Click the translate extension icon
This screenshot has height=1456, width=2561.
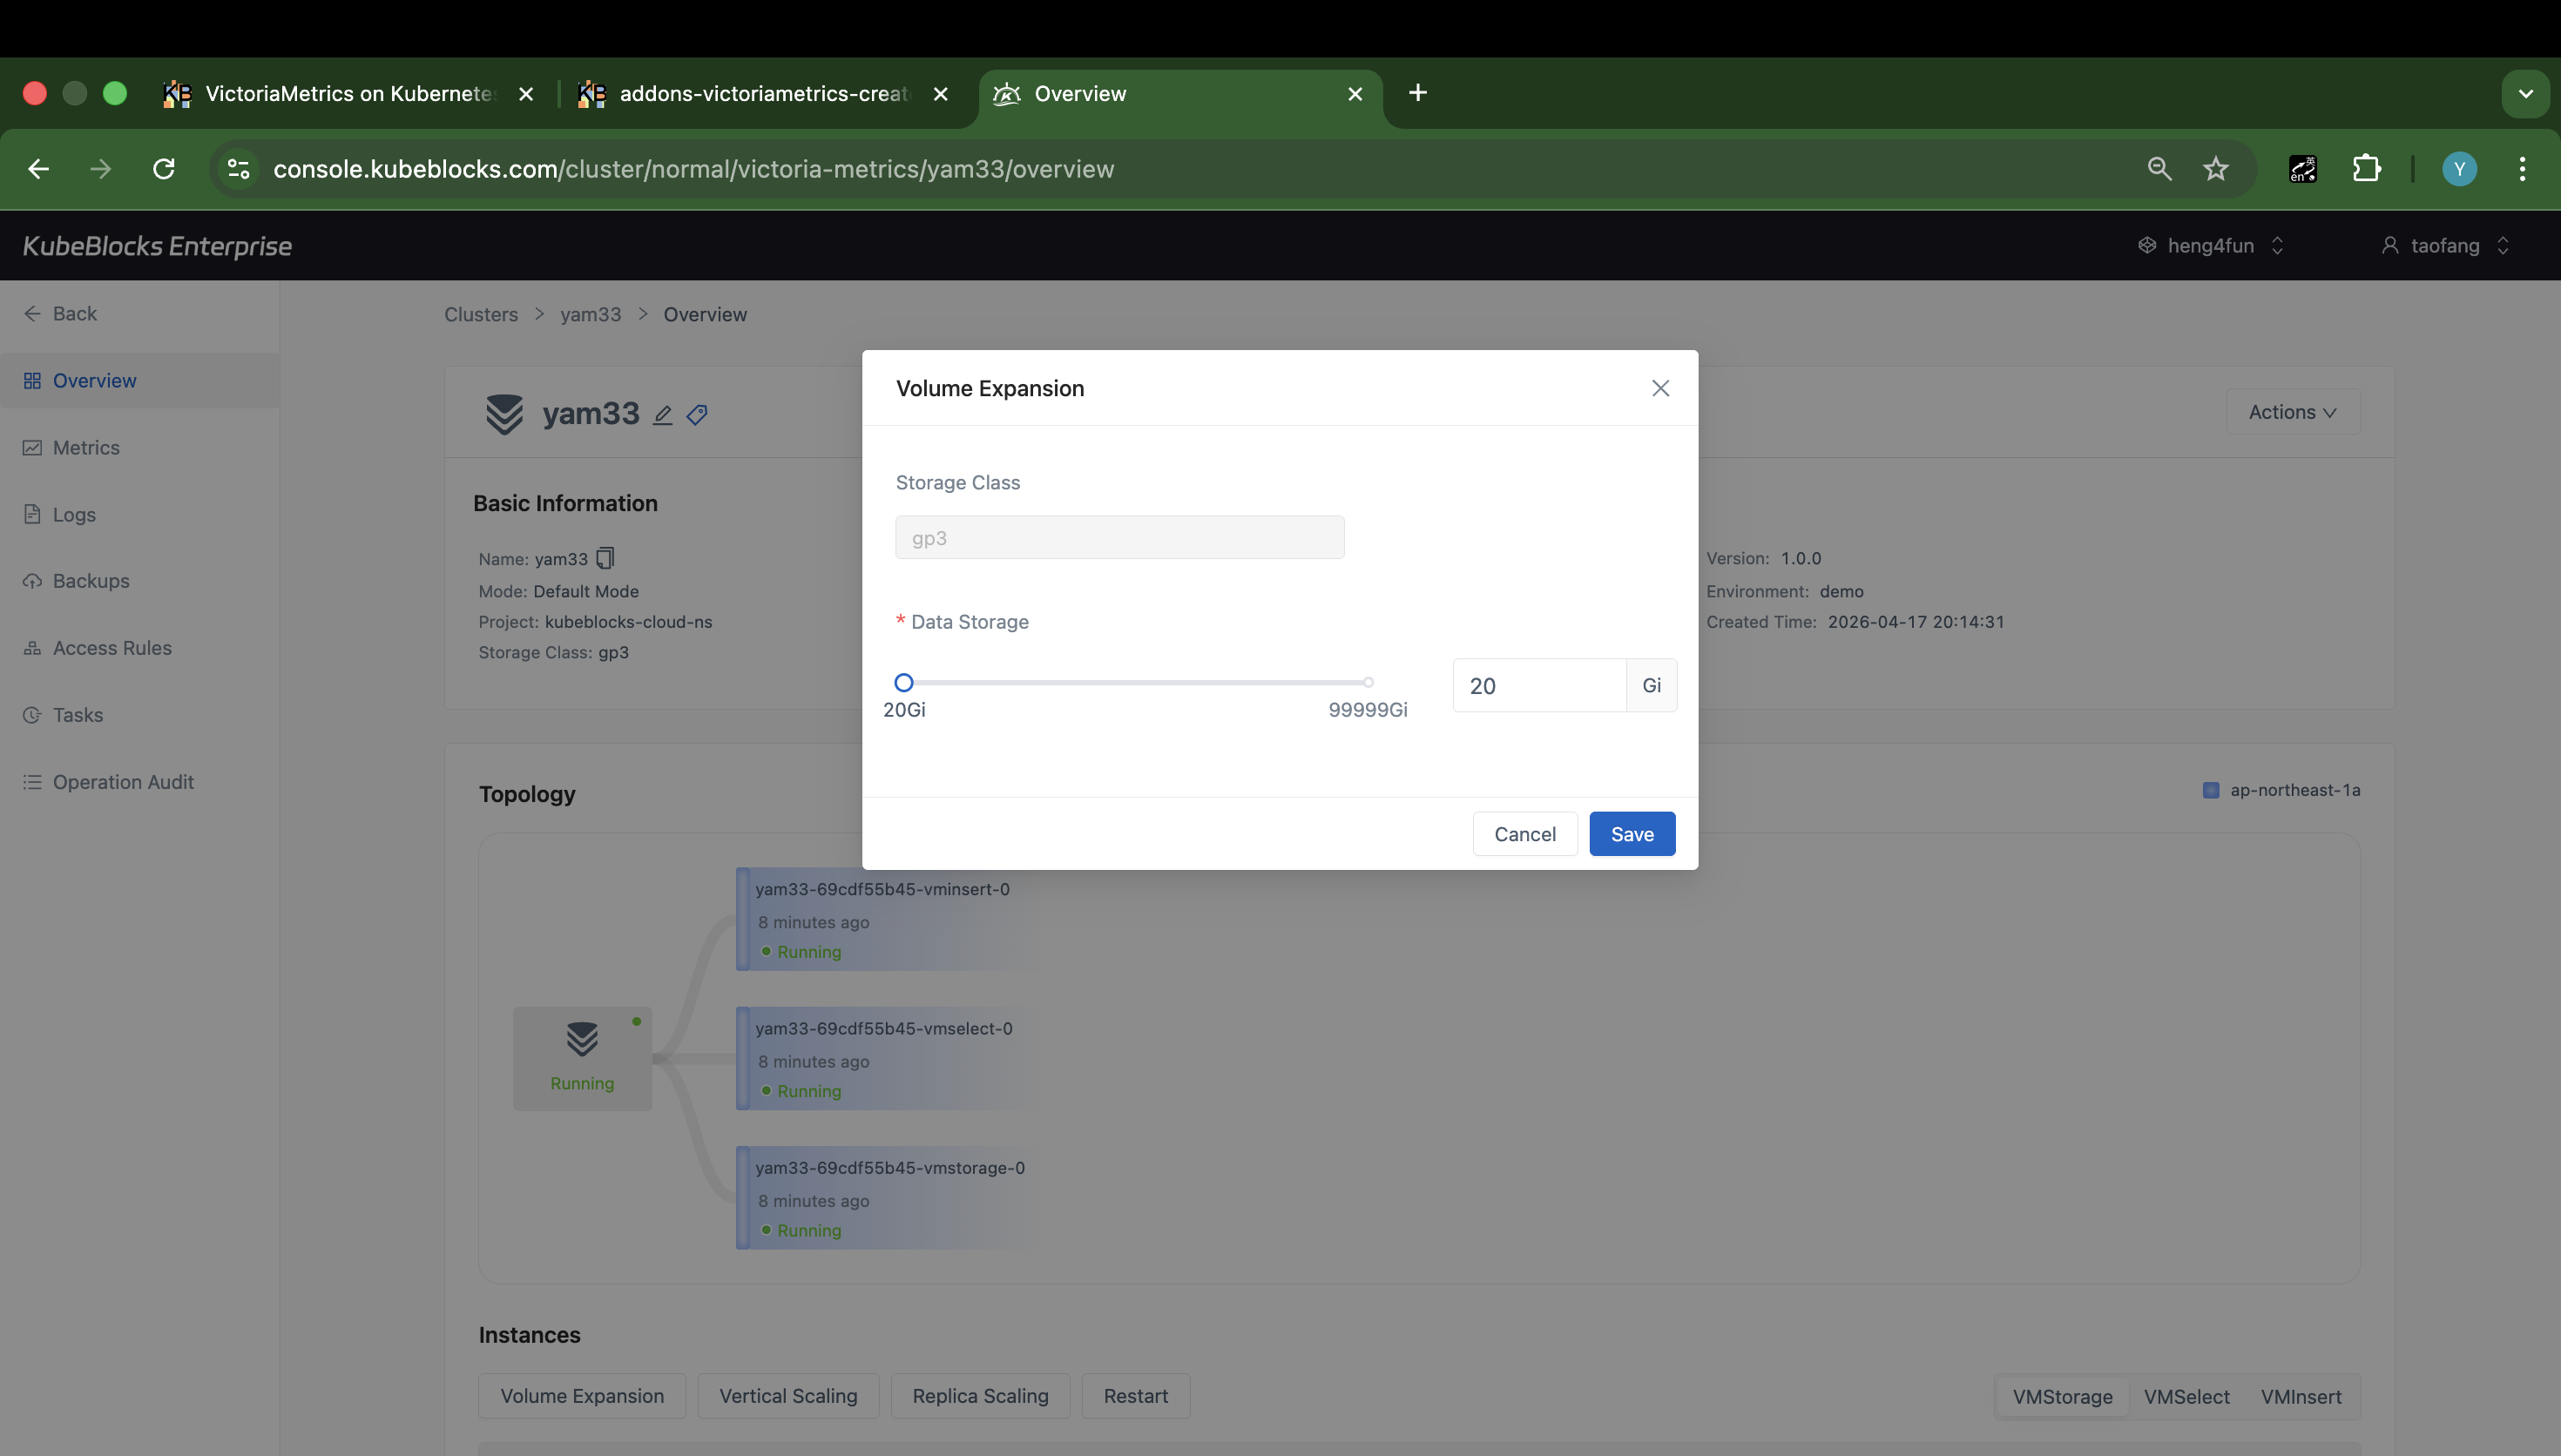click(2303, 169)
